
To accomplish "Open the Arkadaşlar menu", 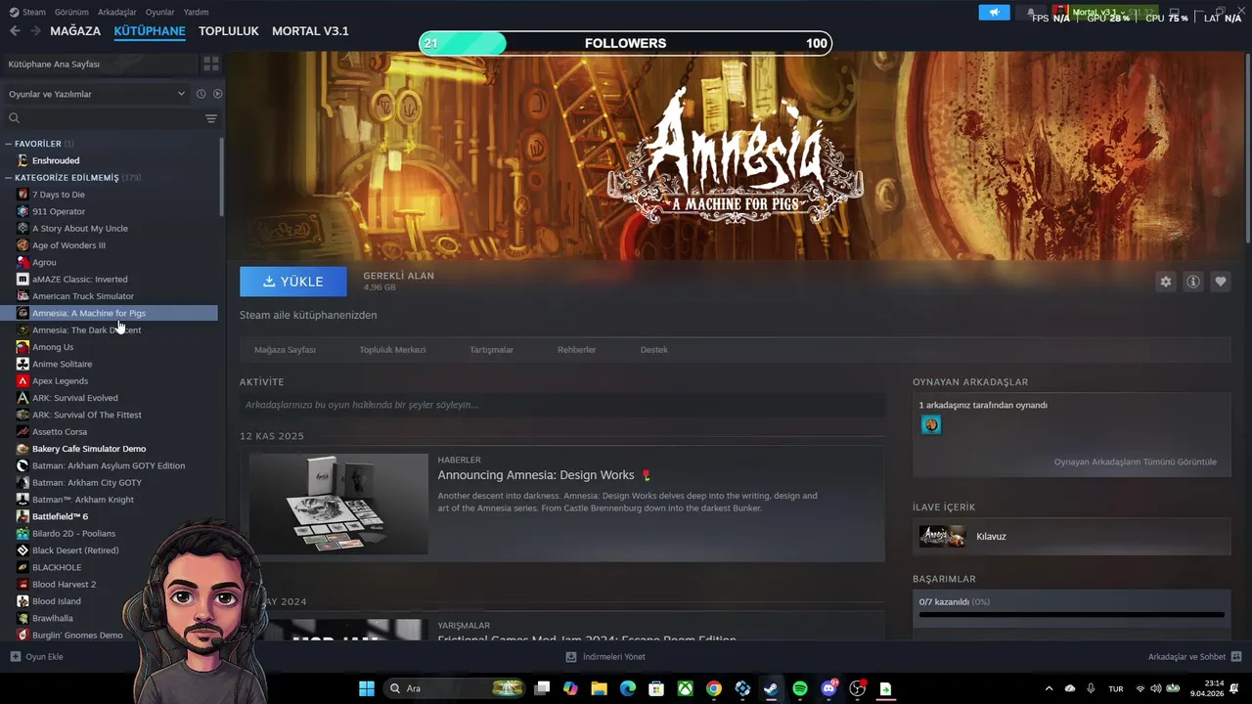I will [x=117, y=12].
